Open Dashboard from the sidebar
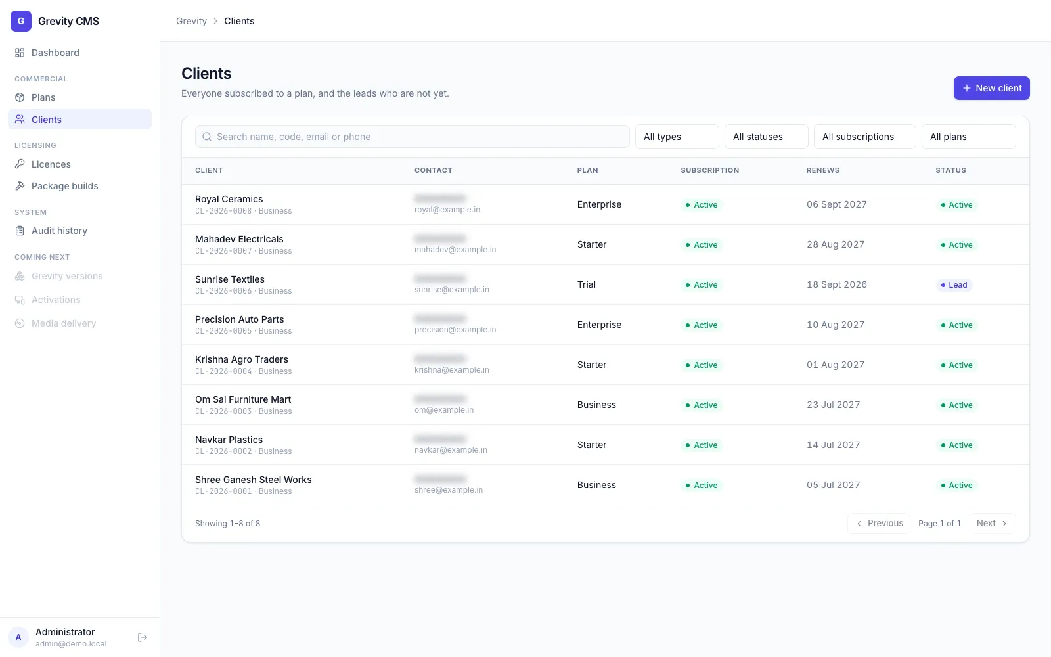Image resolution: width=1051 pixels, height=657 pixels. (x=79, y=53)
